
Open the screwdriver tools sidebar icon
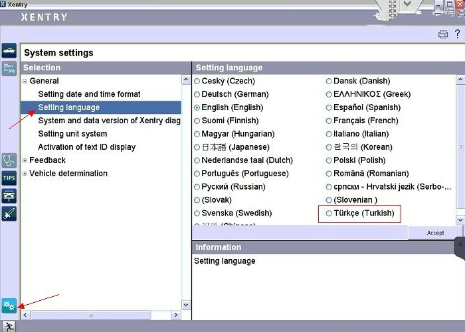9,213
